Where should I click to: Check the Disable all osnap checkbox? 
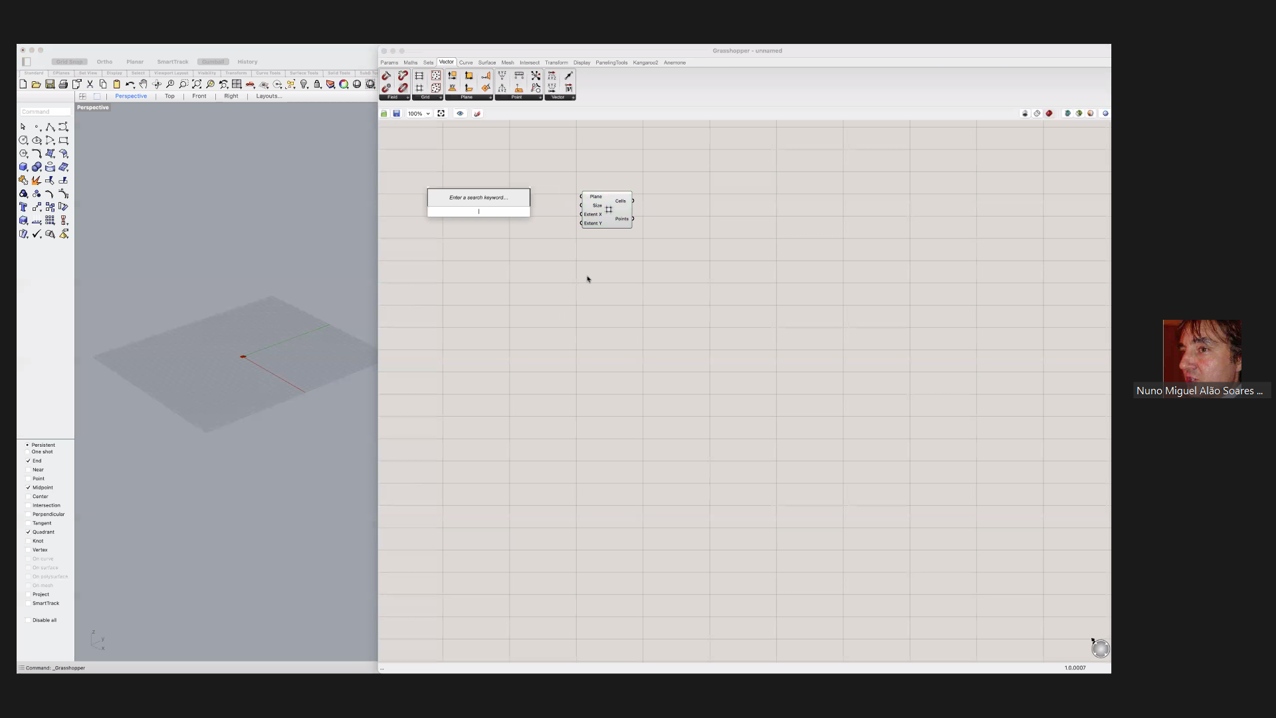coord(28,620)
